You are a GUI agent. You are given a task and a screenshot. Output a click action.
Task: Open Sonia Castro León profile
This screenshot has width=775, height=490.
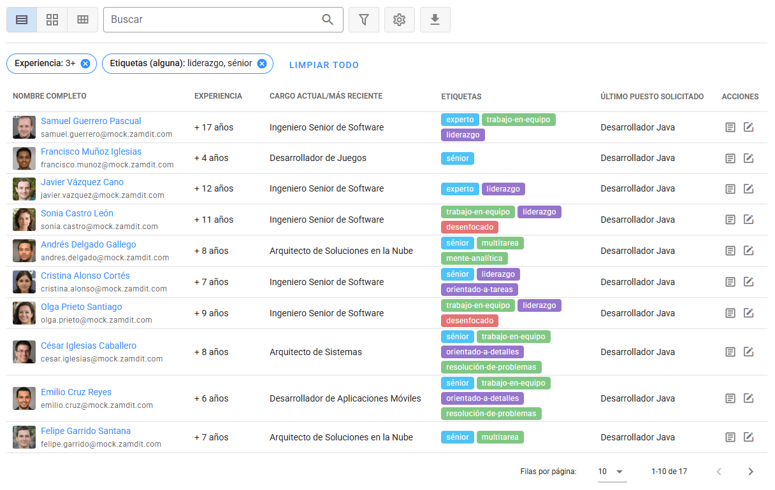[x=76, y=213]
